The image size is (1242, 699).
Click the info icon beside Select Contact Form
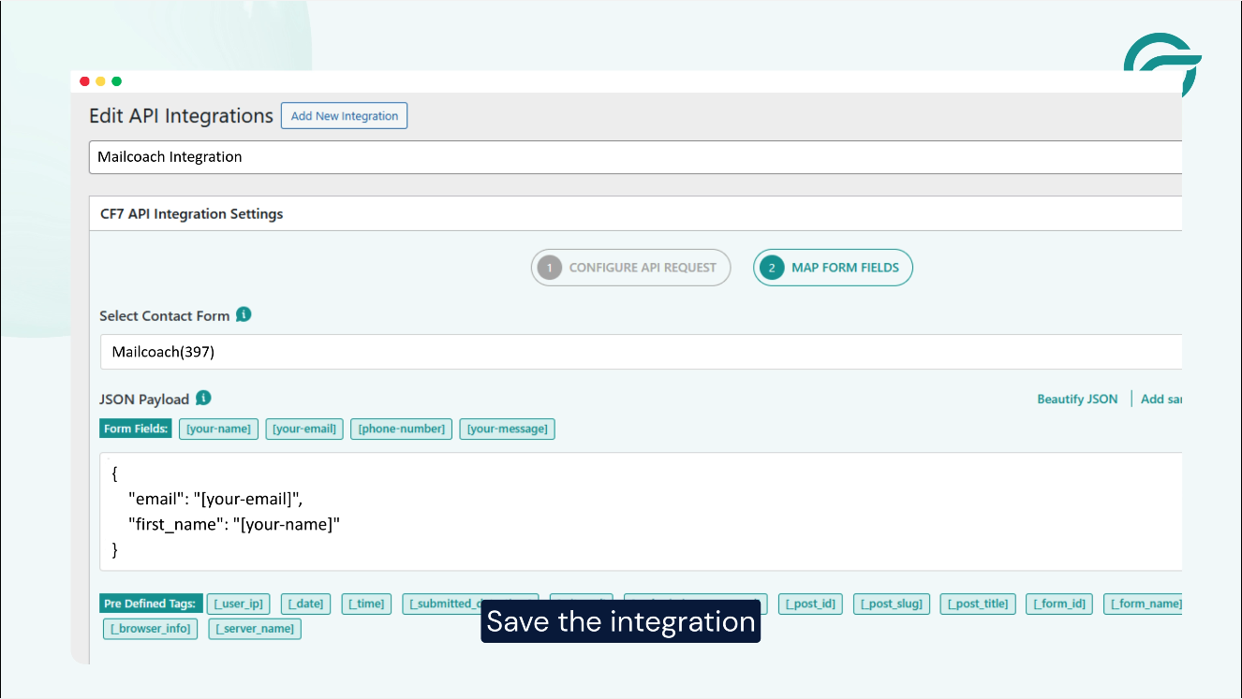tap(244, 314)
